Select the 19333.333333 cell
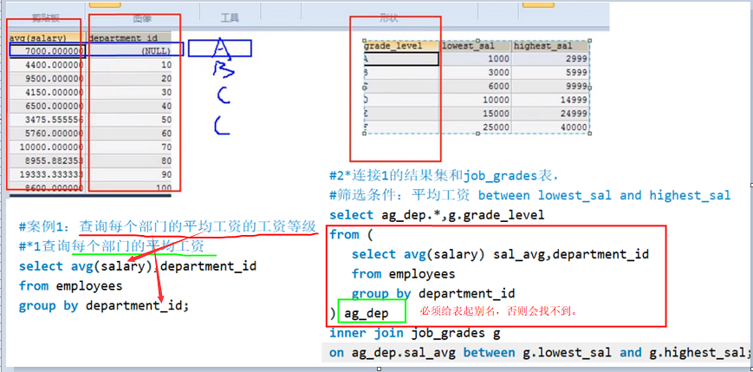 [47, 174]
